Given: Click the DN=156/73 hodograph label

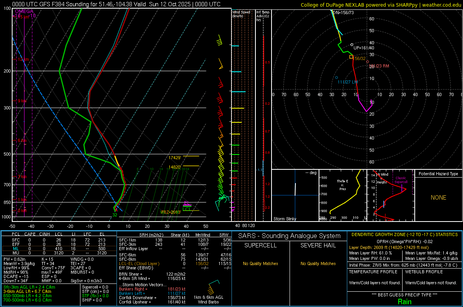Looking at the screenshot, I should click(x=343, y=13).
